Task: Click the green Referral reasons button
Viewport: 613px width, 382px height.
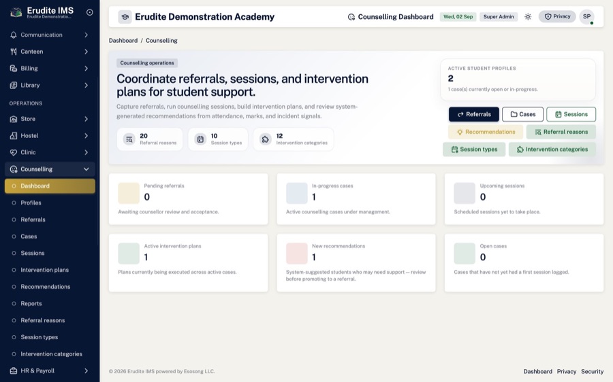Action: (561, 132)
